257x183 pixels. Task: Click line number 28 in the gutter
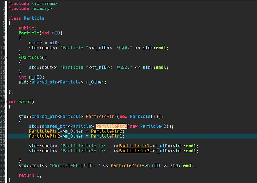tap(2, 136)
